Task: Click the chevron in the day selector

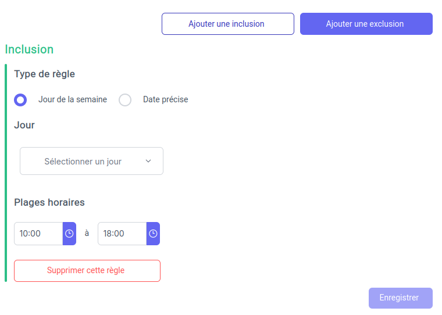Action: coord(148,161)
